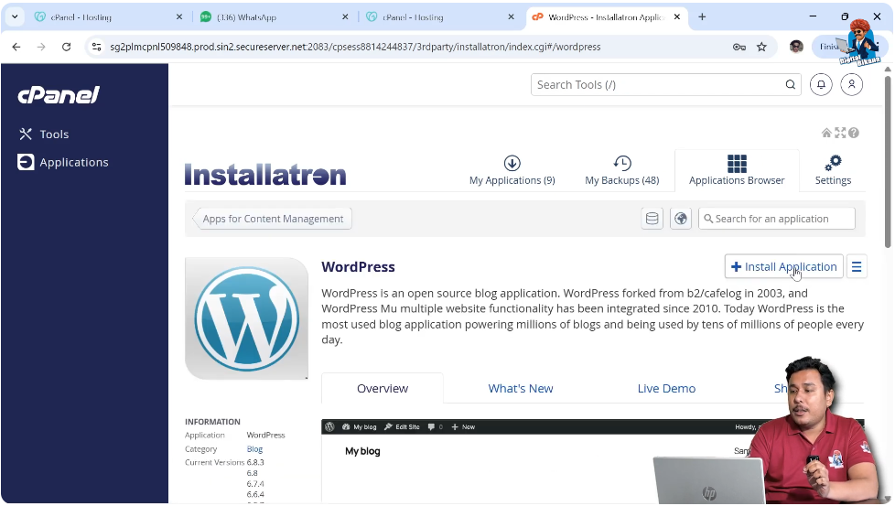The image size is (895, 506).
Task: Click browser forward arrow
Action: pyautogui.click(x=41, y=47)
